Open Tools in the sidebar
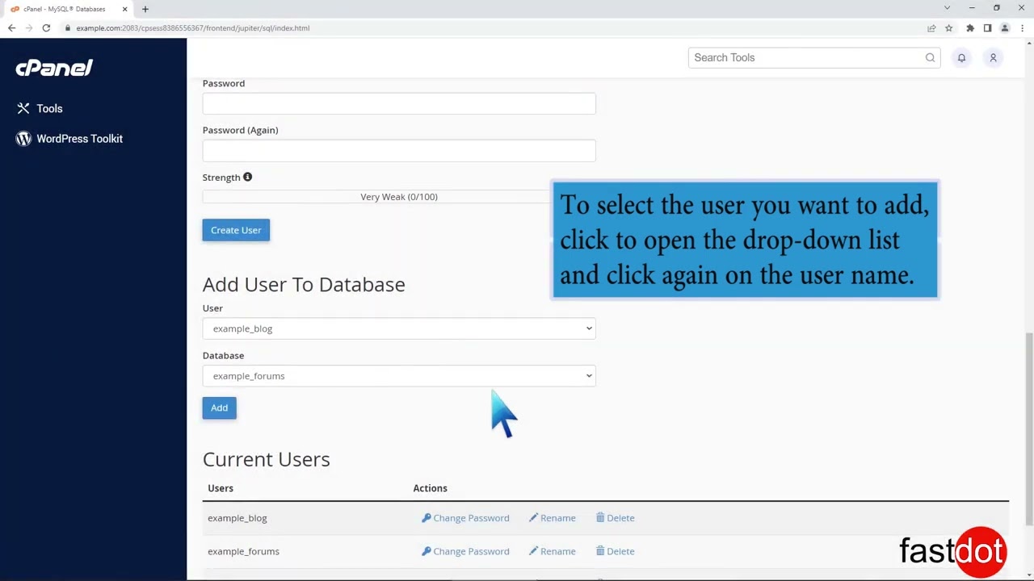Image resolution: width=1034 pixels, height=581 pixels. click(49, 108)
